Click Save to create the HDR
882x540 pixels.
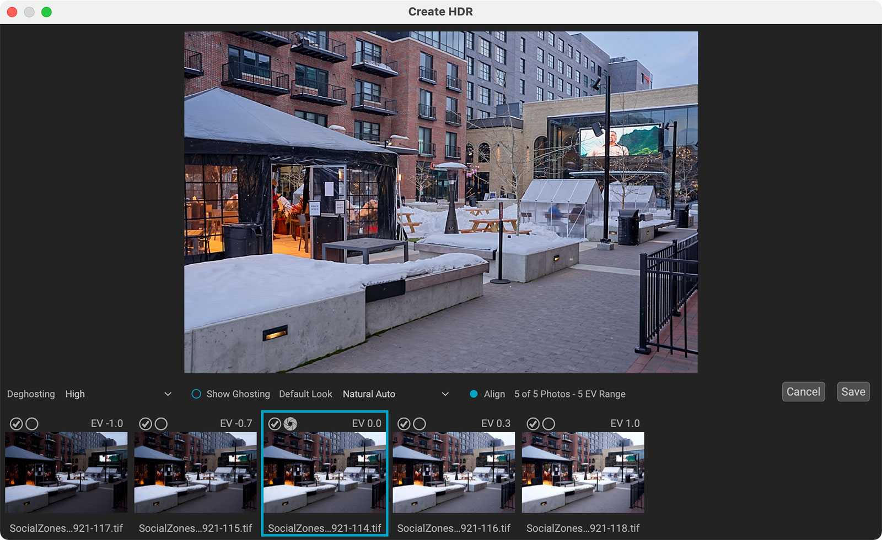click(853, 392)
